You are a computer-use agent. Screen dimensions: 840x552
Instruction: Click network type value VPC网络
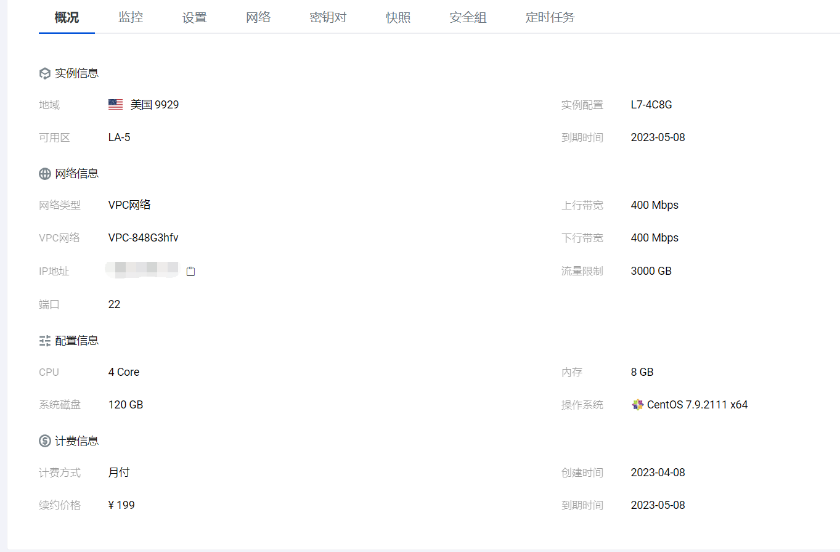(x=129, y=205)
